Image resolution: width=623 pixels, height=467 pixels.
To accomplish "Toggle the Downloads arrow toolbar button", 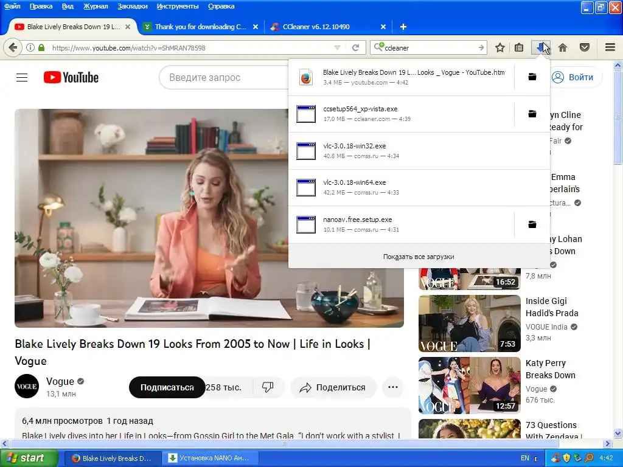I will [x=540, y=47].
